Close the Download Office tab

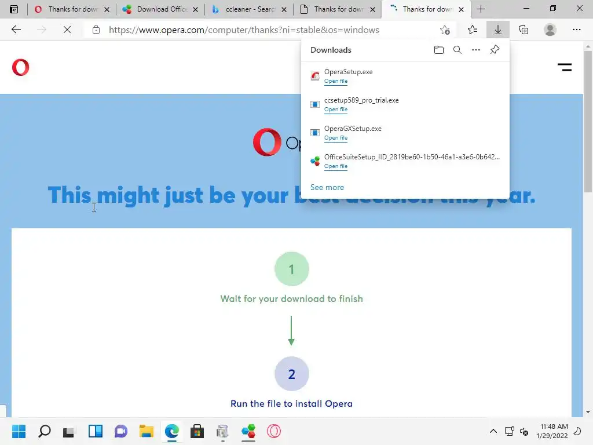(196, 9)
